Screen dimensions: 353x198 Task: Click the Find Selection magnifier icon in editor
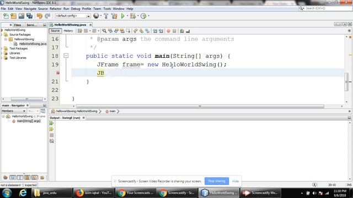tap(104, 31)
